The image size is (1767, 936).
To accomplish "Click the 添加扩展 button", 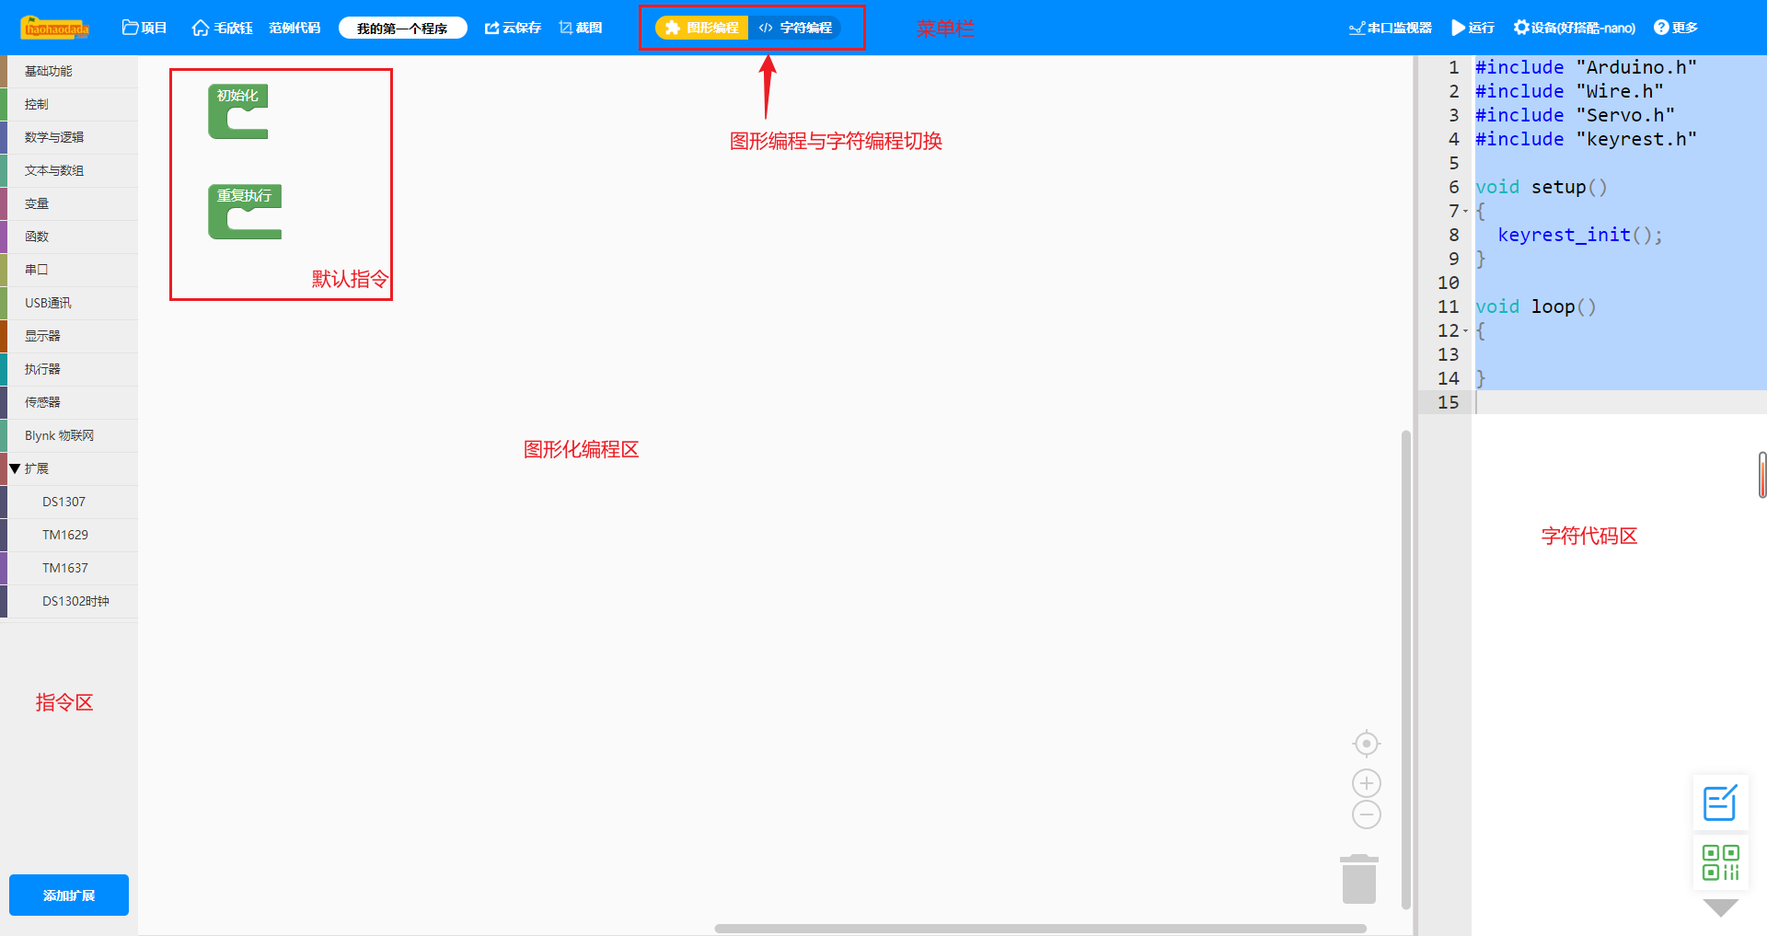I will tap(69, 895).
